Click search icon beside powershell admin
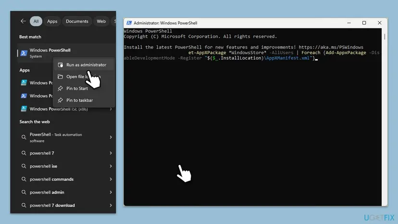Screen dimensions: 398x224 pos(24,192)
